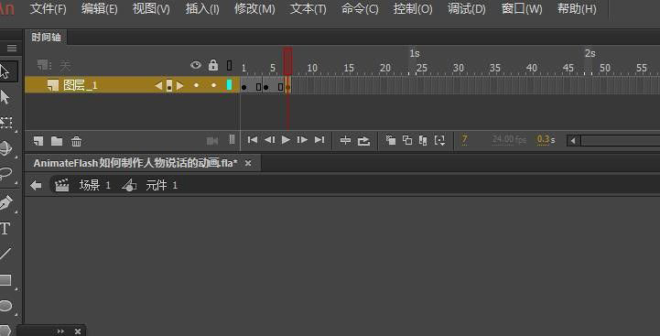Viewport: 660px width, 336px height.
Task: Open the 控制(O) menu
Action: pyautogui.click(x=413, y=9)
